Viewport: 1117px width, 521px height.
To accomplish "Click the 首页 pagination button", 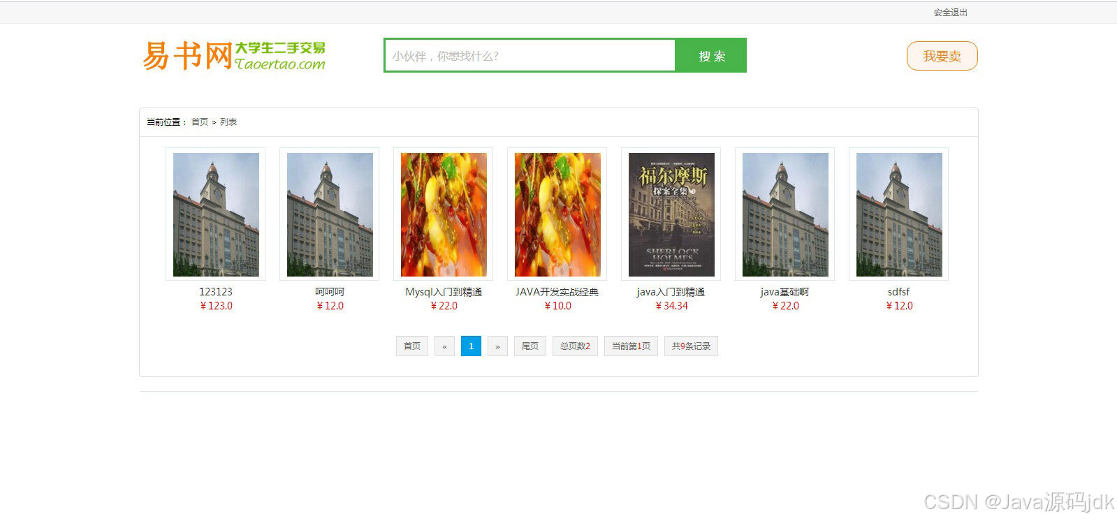I will point(412,346).
